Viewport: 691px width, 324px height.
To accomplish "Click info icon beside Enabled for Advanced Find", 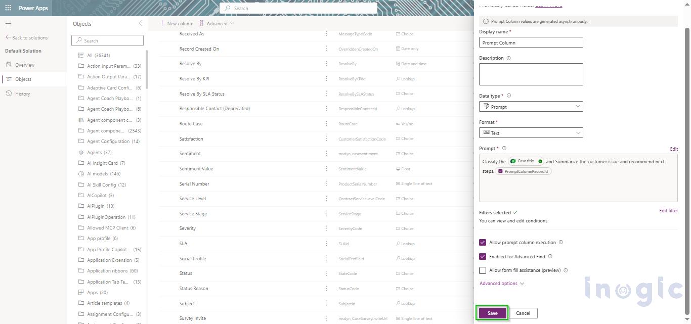I will 550,256.
